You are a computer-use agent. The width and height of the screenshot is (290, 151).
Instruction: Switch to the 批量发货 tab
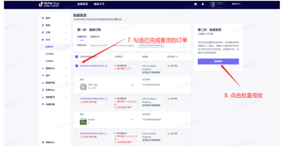pos(82,37)
